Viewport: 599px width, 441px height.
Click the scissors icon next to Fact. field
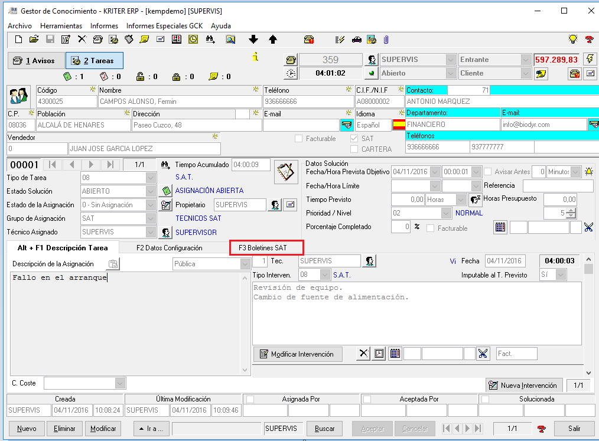coord(483,354)
